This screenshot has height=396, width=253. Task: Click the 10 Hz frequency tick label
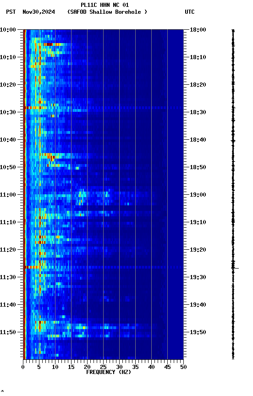click(x=55, y=368)
